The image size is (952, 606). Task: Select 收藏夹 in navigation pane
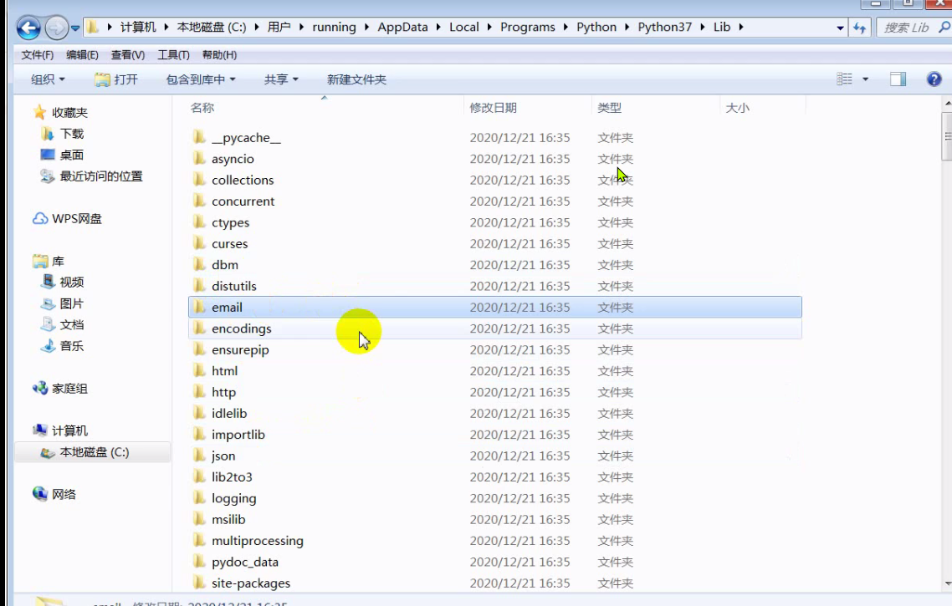[69, 113]
